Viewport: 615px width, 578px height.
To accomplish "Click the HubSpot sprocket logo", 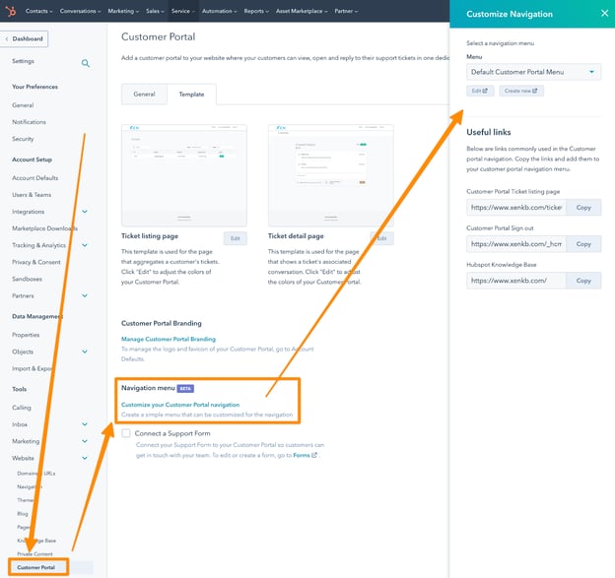I will (x=8, y=12).
